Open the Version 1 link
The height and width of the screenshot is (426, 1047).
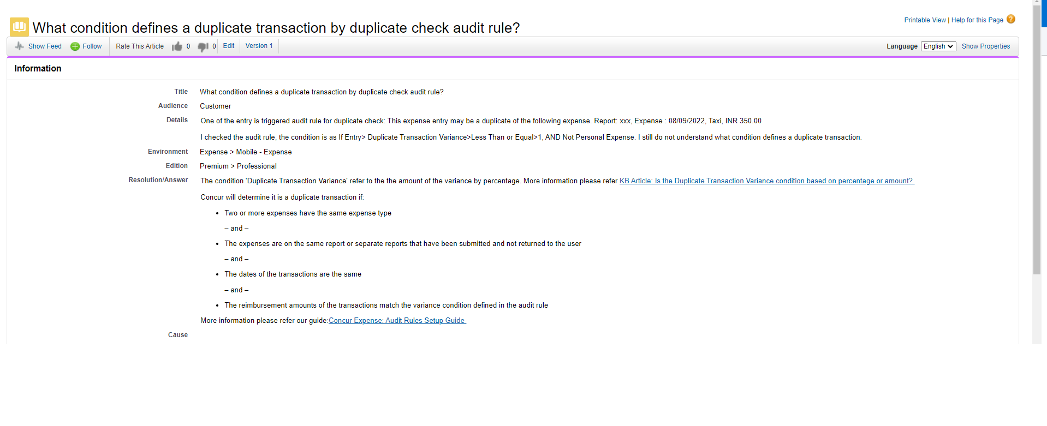pos(259,46)
